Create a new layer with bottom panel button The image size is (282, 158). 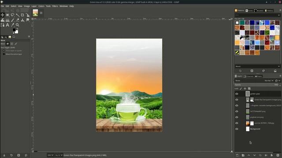[x=237, y=155]
